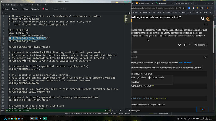The height and width of the screenshot is (121, 216).
Task: Open the Selection menu
Action: pos(14,5)
